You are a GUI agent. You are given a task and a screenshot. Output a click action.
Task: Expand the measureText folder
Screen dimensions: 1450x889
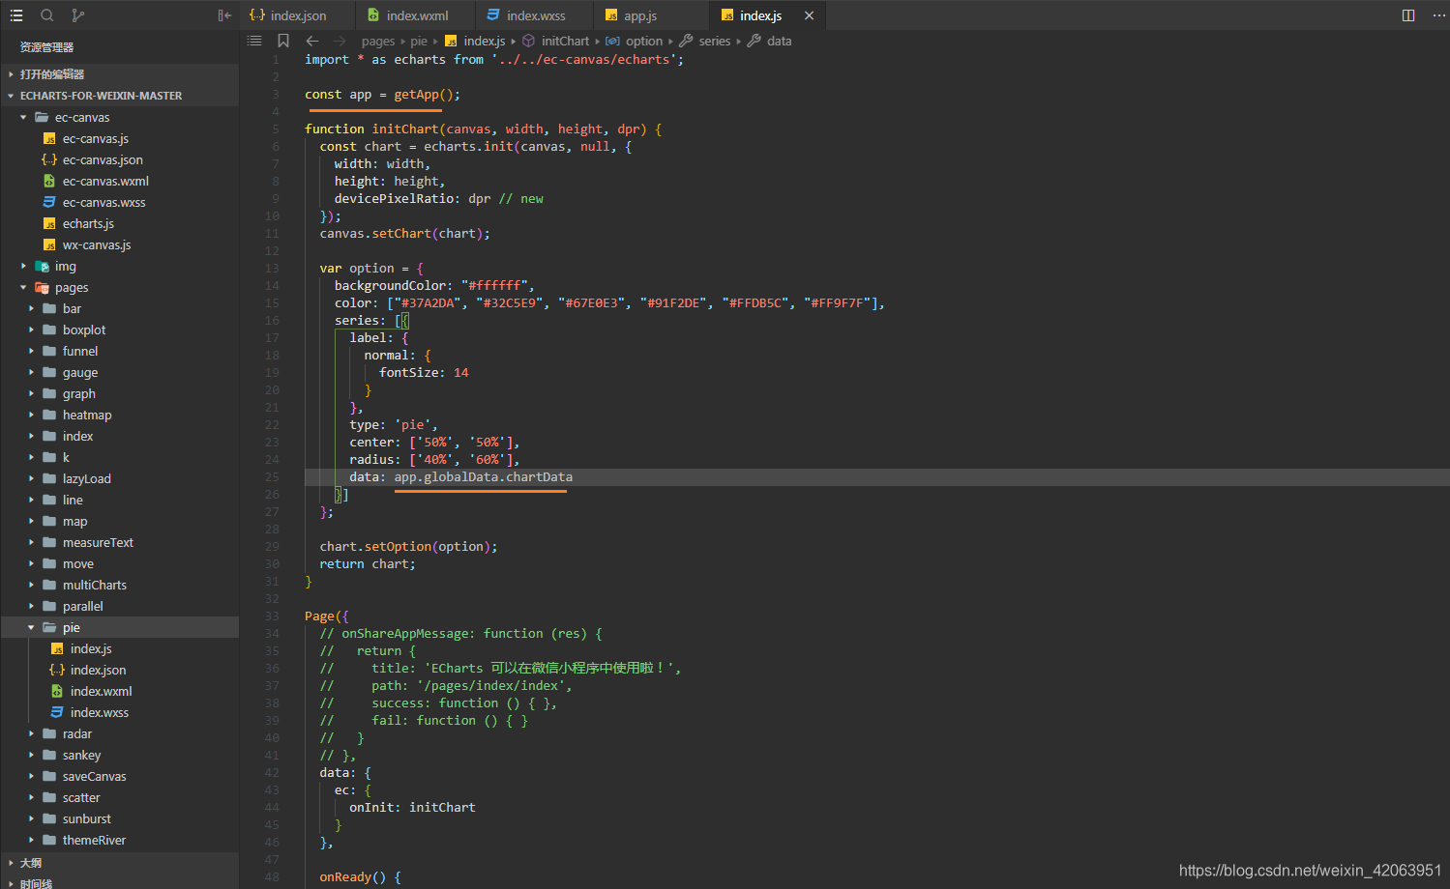[120, 542]
